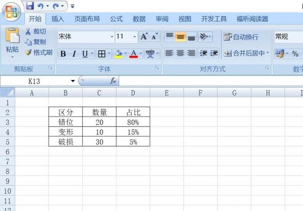Click the 文 phonetic guide icon
This screenshot has height=211, width=303.
pyautogui.click(x=150, y=53)
